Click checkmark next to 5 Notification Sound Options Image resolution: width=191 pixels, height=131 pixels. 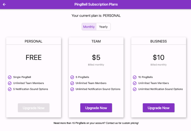[x=10, y=89]
